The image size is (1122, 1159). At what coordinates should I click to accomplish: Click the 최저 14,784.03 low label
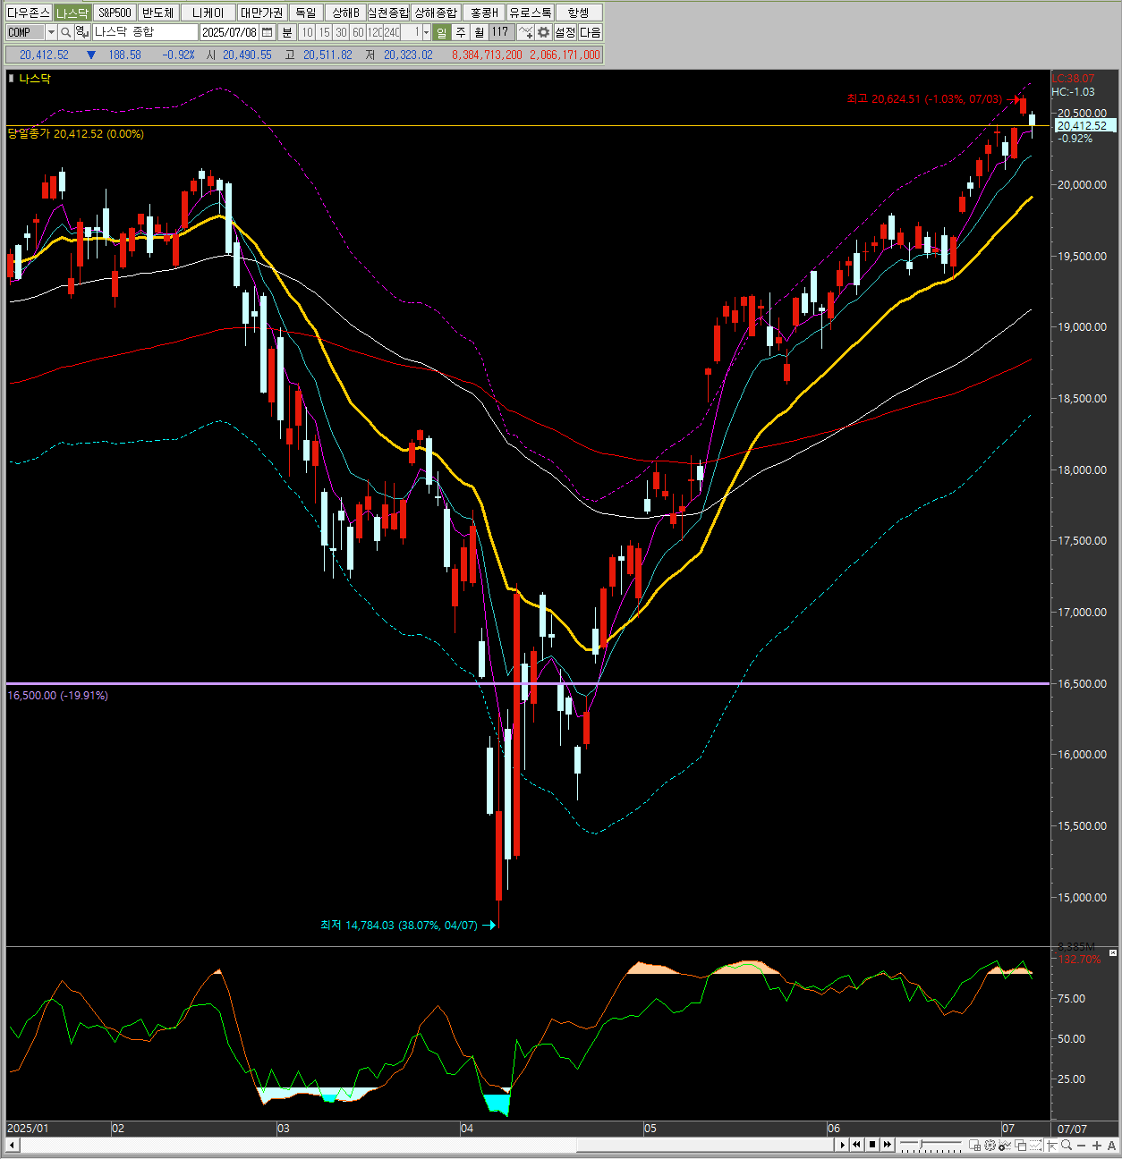coord(399,925)
